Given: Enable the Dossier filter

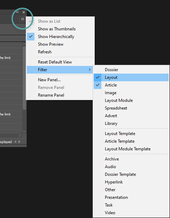Looking at the screenshot, I should [131, 70].
